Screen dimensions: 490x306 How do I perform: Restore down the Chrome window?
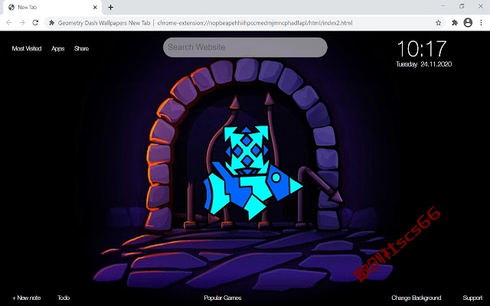point(462,6)
